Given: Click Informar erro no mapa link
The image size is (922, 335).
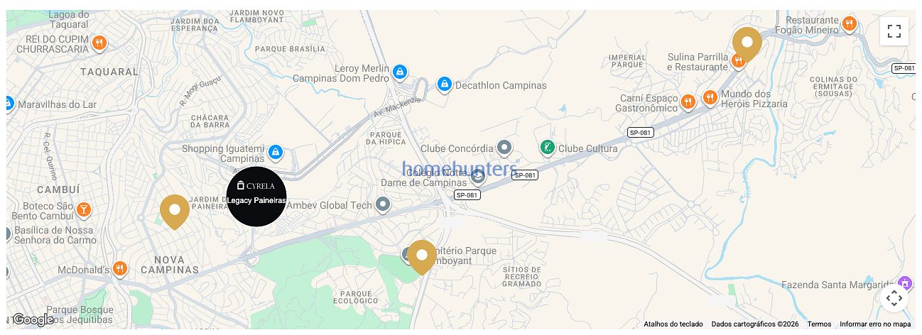Looking at the screenshot, I should point(875,324).
